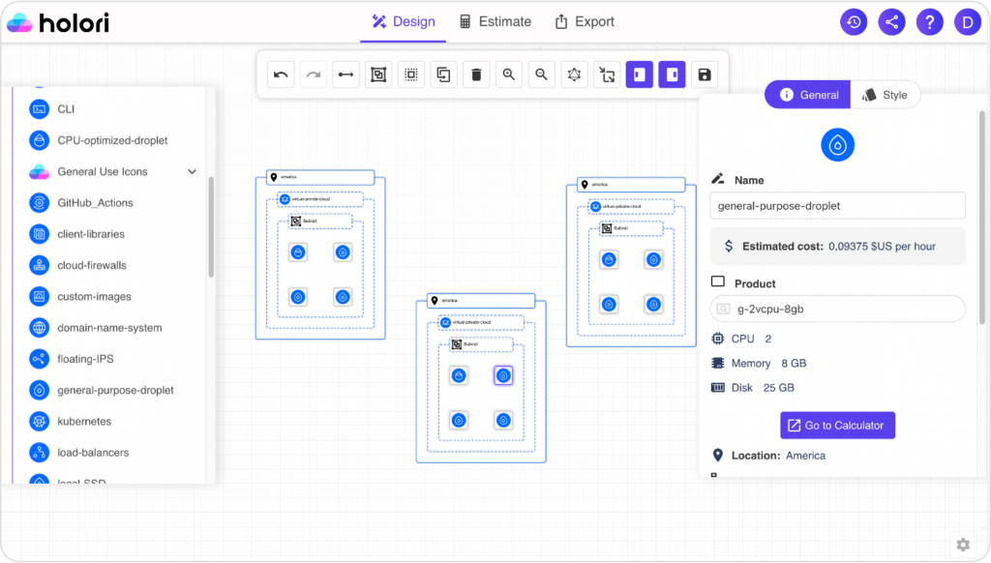
Task: Click the dashed selection box icon
Action: (x=411, y=74)
